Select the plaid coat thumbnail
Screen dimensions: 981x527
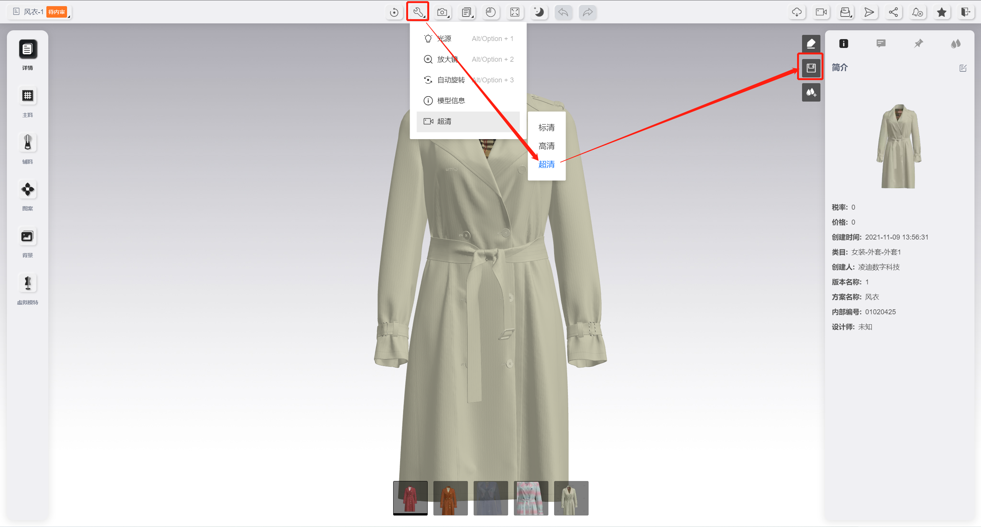point(531,498)
